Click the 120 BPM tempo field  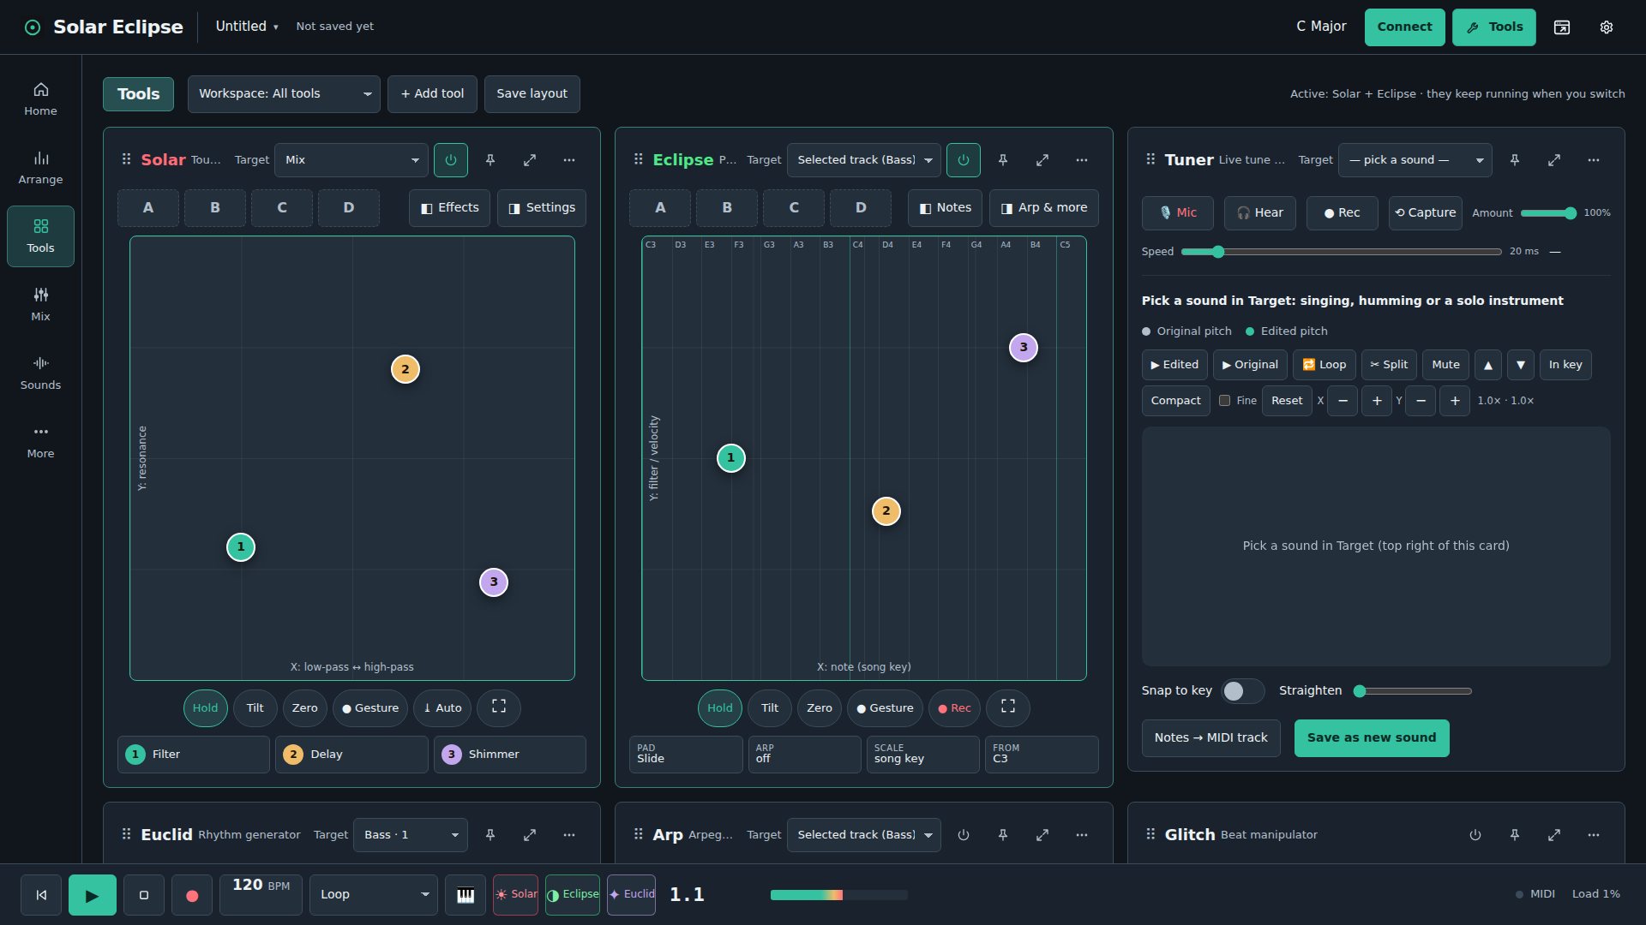[261, 895]
